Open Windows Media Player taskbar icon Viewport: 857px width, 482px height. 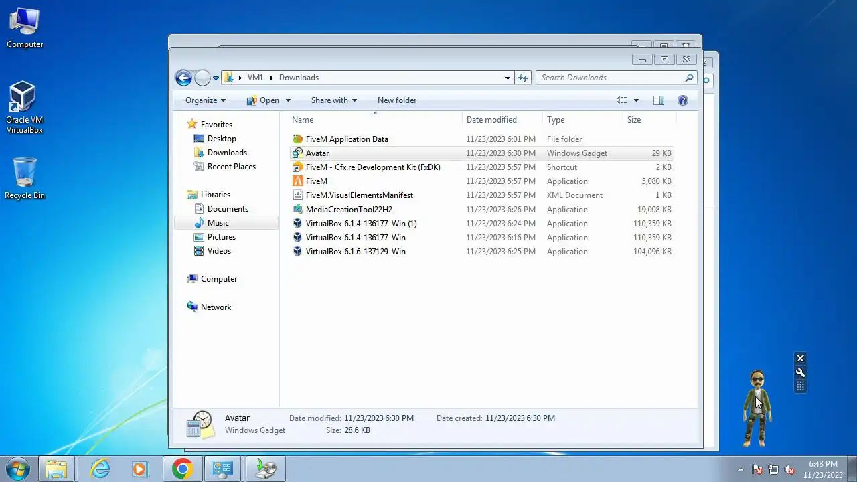[139, 469]
